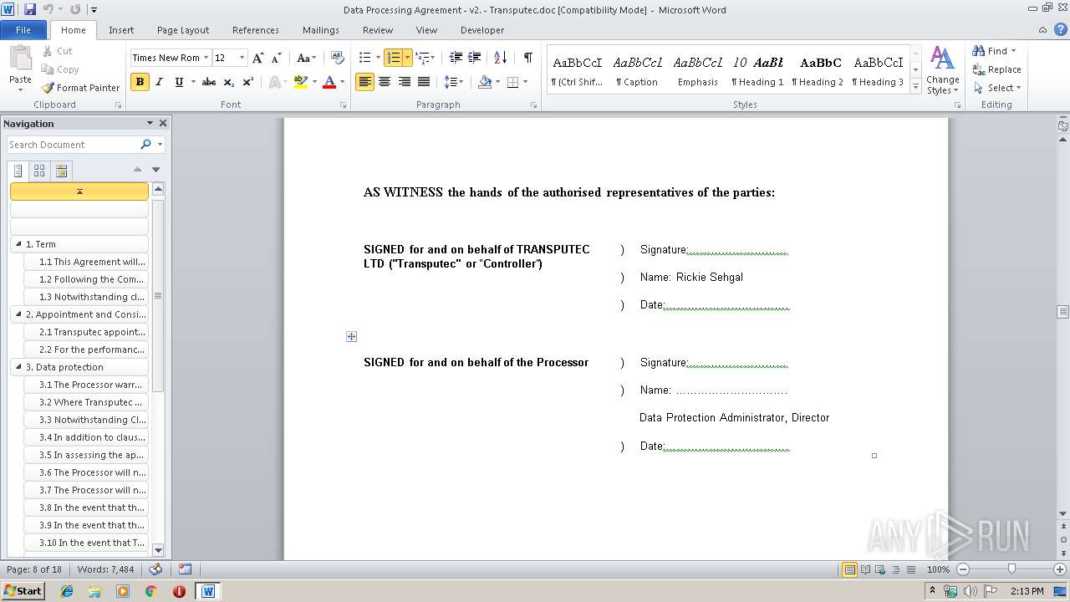Screen dimensions: 1070x602
Task: Apply the Heading 1 style
Action: pyautogui.click(x=758, y=70)
